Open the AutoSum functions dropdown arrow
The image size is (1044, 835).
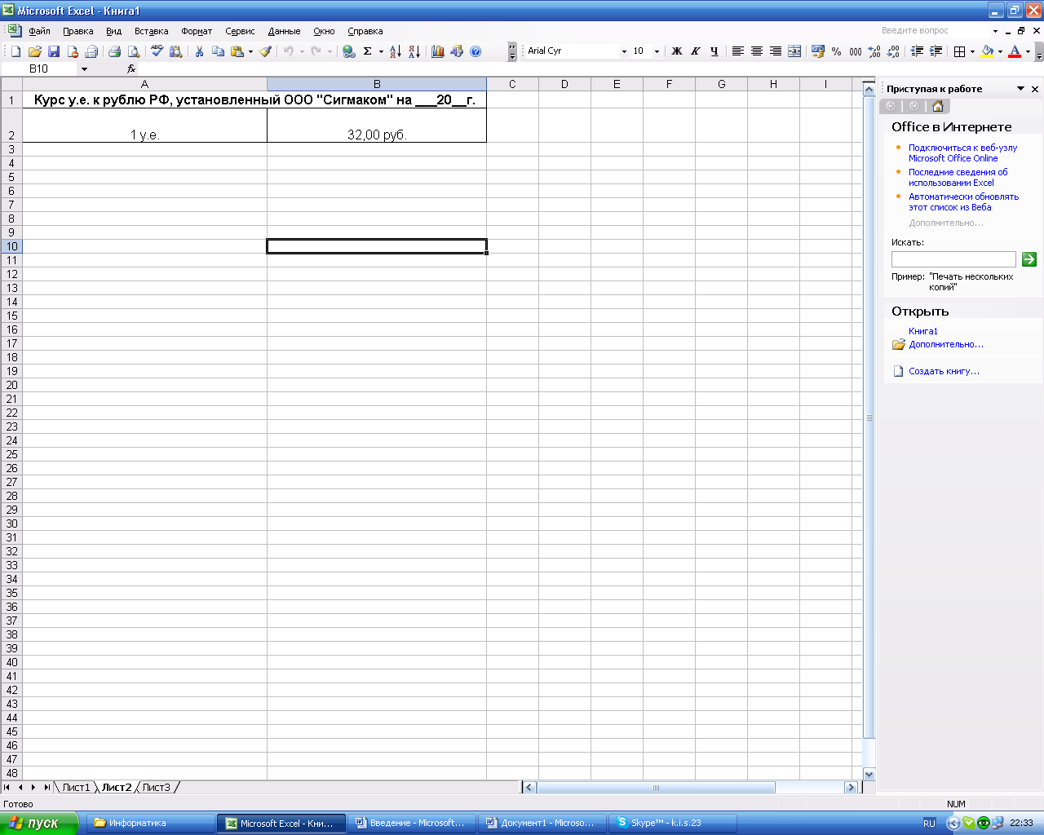(381, 51)
